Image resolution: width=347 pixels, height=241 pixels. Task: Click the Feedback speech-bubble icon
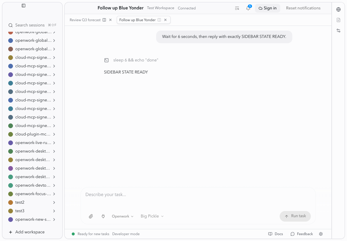click(x=293, y=234)
